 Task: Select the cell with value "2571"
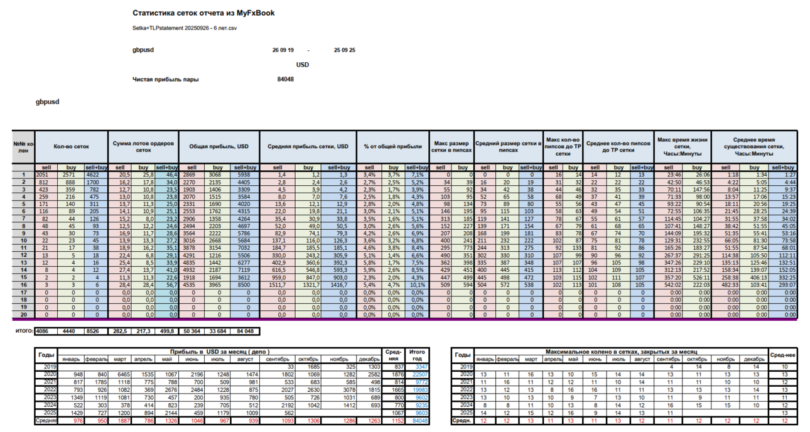pyautogui.click(x=71, y=175)
